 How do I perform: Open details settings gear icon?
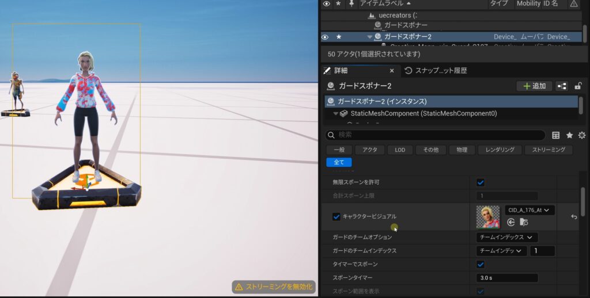click(x=582, y=135)
